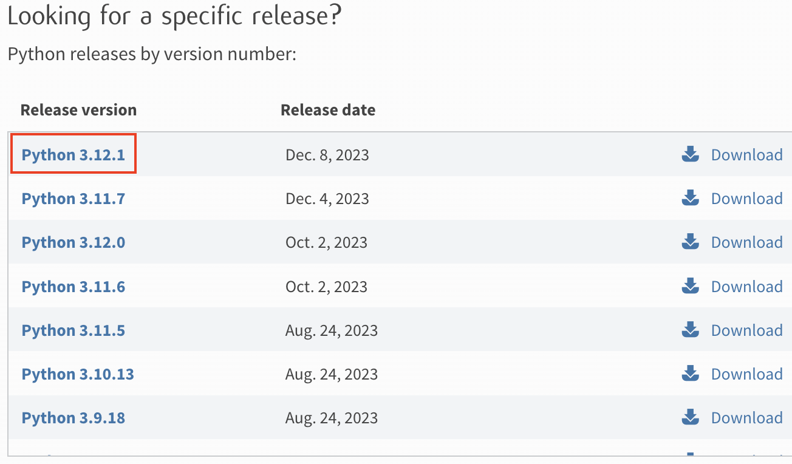Go to the Python 3.11.5 release

click(73, 330)
